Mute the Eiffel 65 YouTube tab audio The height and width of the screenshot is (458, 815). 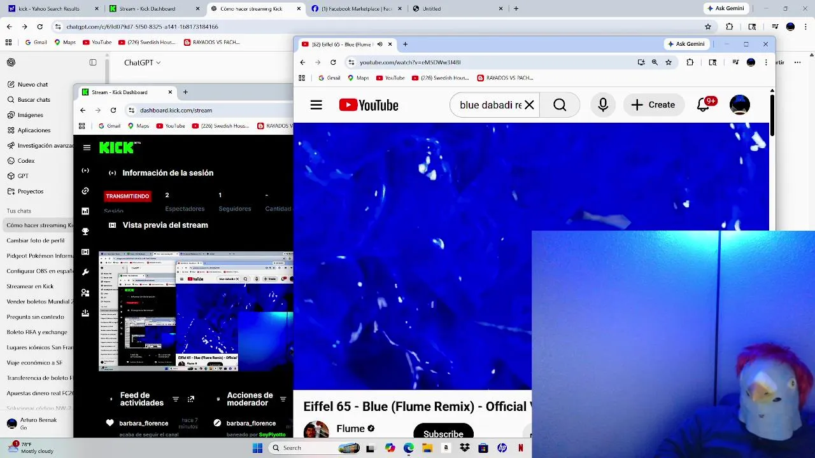click(x=379, y=44)
